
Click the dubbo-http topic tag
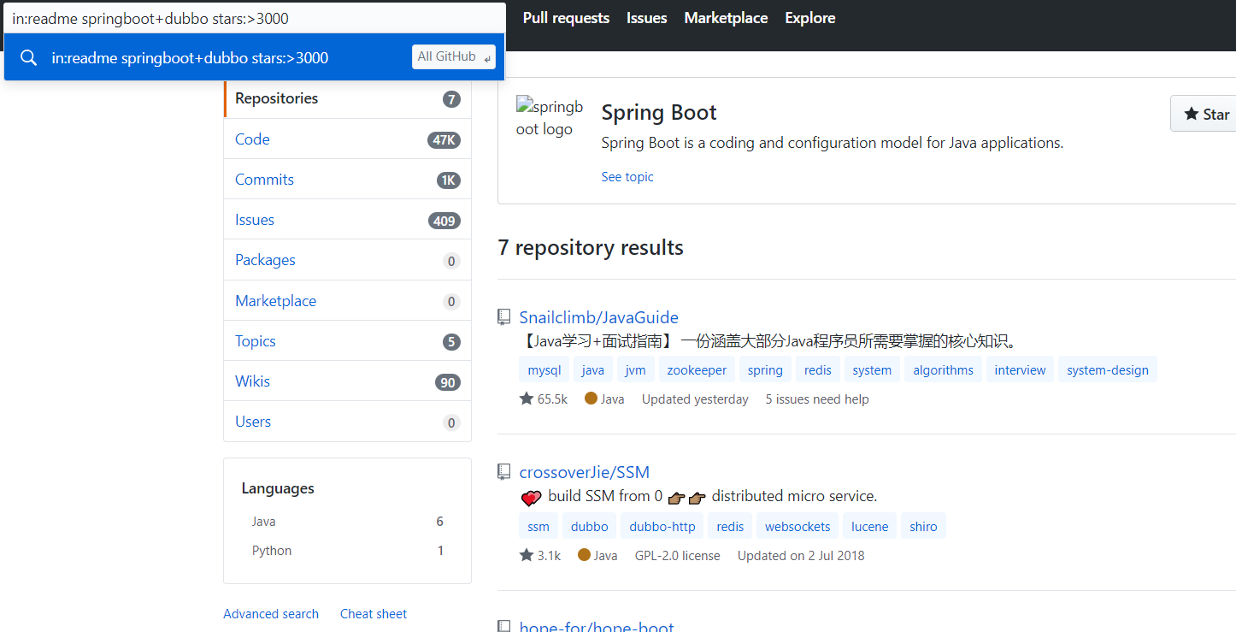click(662, 527)
